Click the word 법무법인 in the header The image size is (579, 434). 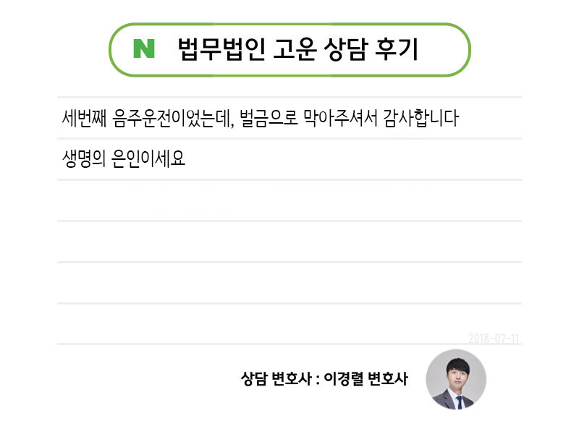tap(221, 49)
